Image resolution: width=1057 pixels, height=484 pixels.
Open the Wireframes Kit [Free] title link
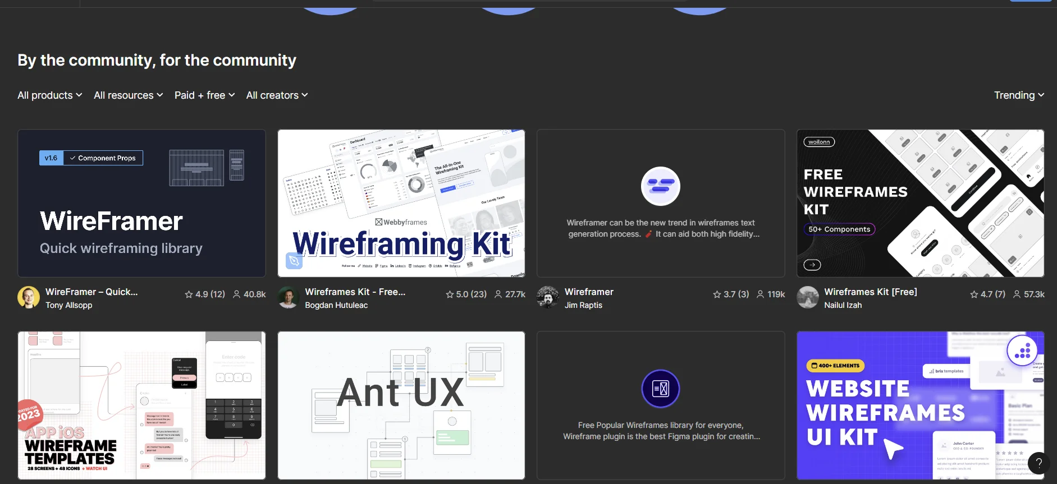tap(871, 292)
